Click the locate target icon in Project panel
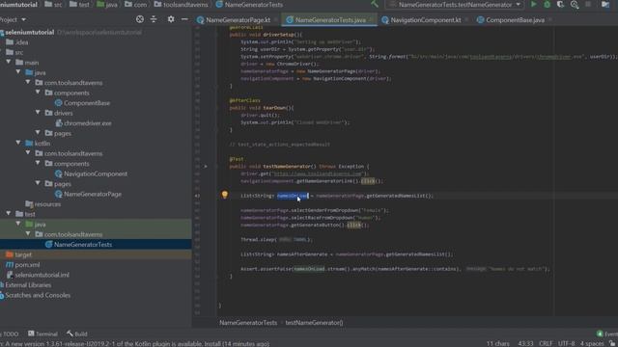The image size is (618, 347). (139, 19)
